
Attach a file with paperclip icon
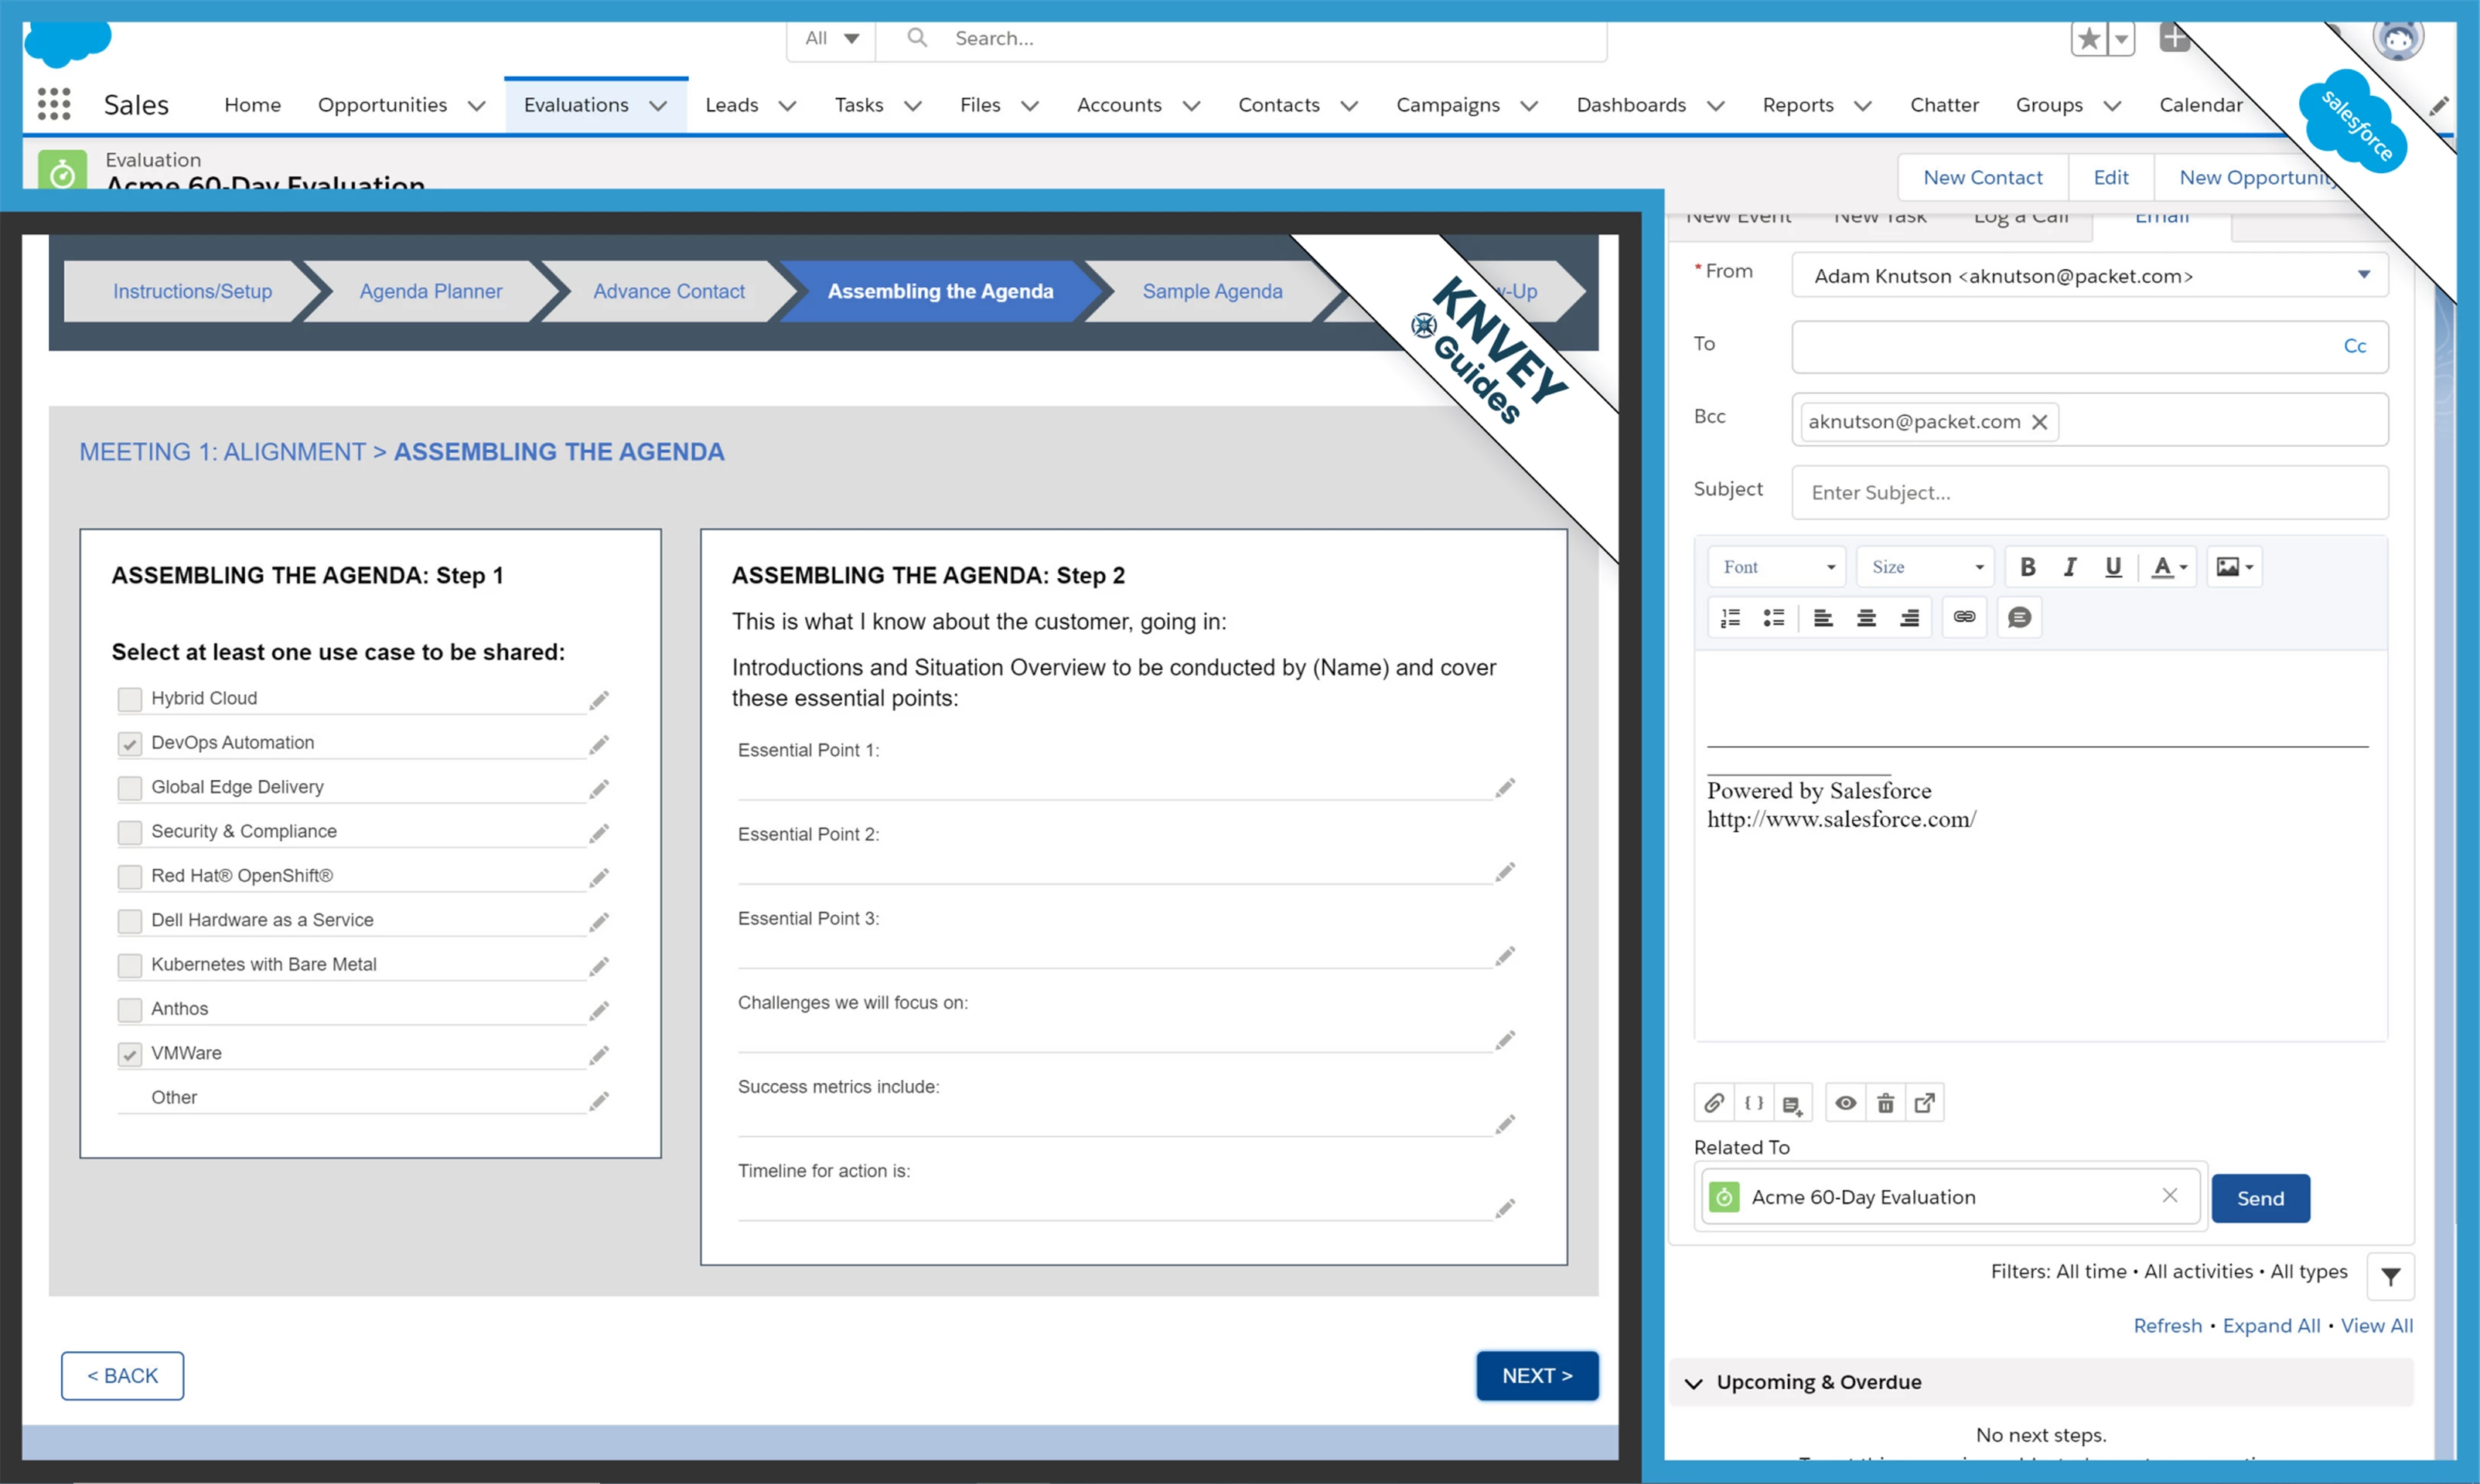pos(1714,1103)
